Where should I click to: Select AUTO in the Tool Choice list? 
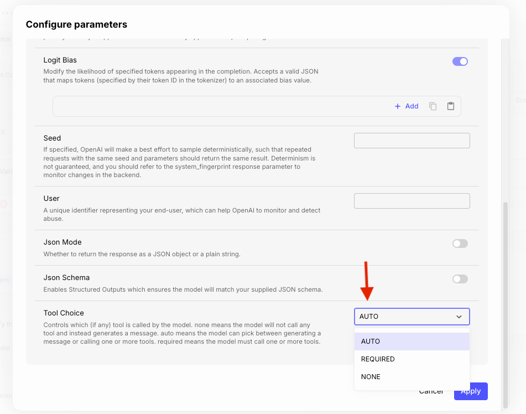coord(412,341)
